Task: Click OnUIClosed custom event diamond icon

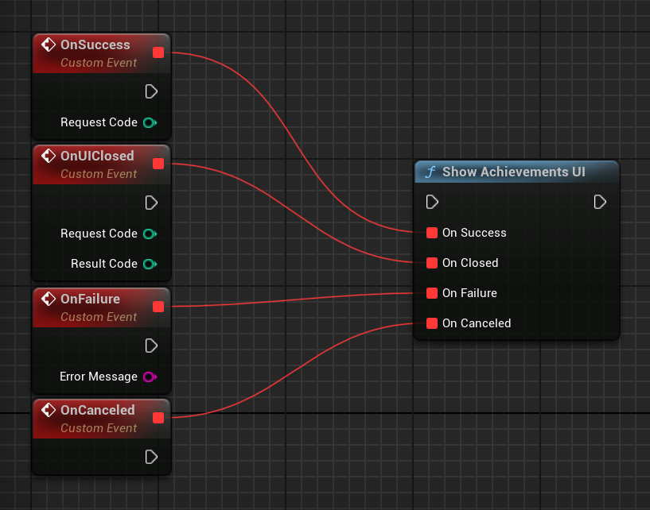Action: 49,156
